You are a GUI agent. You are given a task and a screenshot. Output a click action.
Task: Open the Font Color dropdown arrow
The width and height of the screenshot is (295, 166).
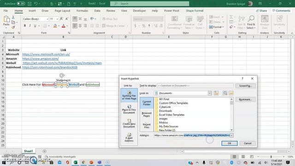67,26
